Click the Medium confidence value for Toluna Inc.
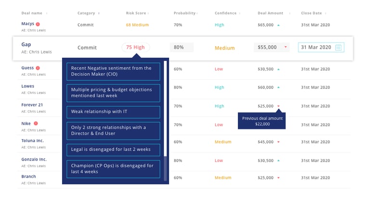The image size is (366, 199). pyautogui.click(x=223, y=142)
